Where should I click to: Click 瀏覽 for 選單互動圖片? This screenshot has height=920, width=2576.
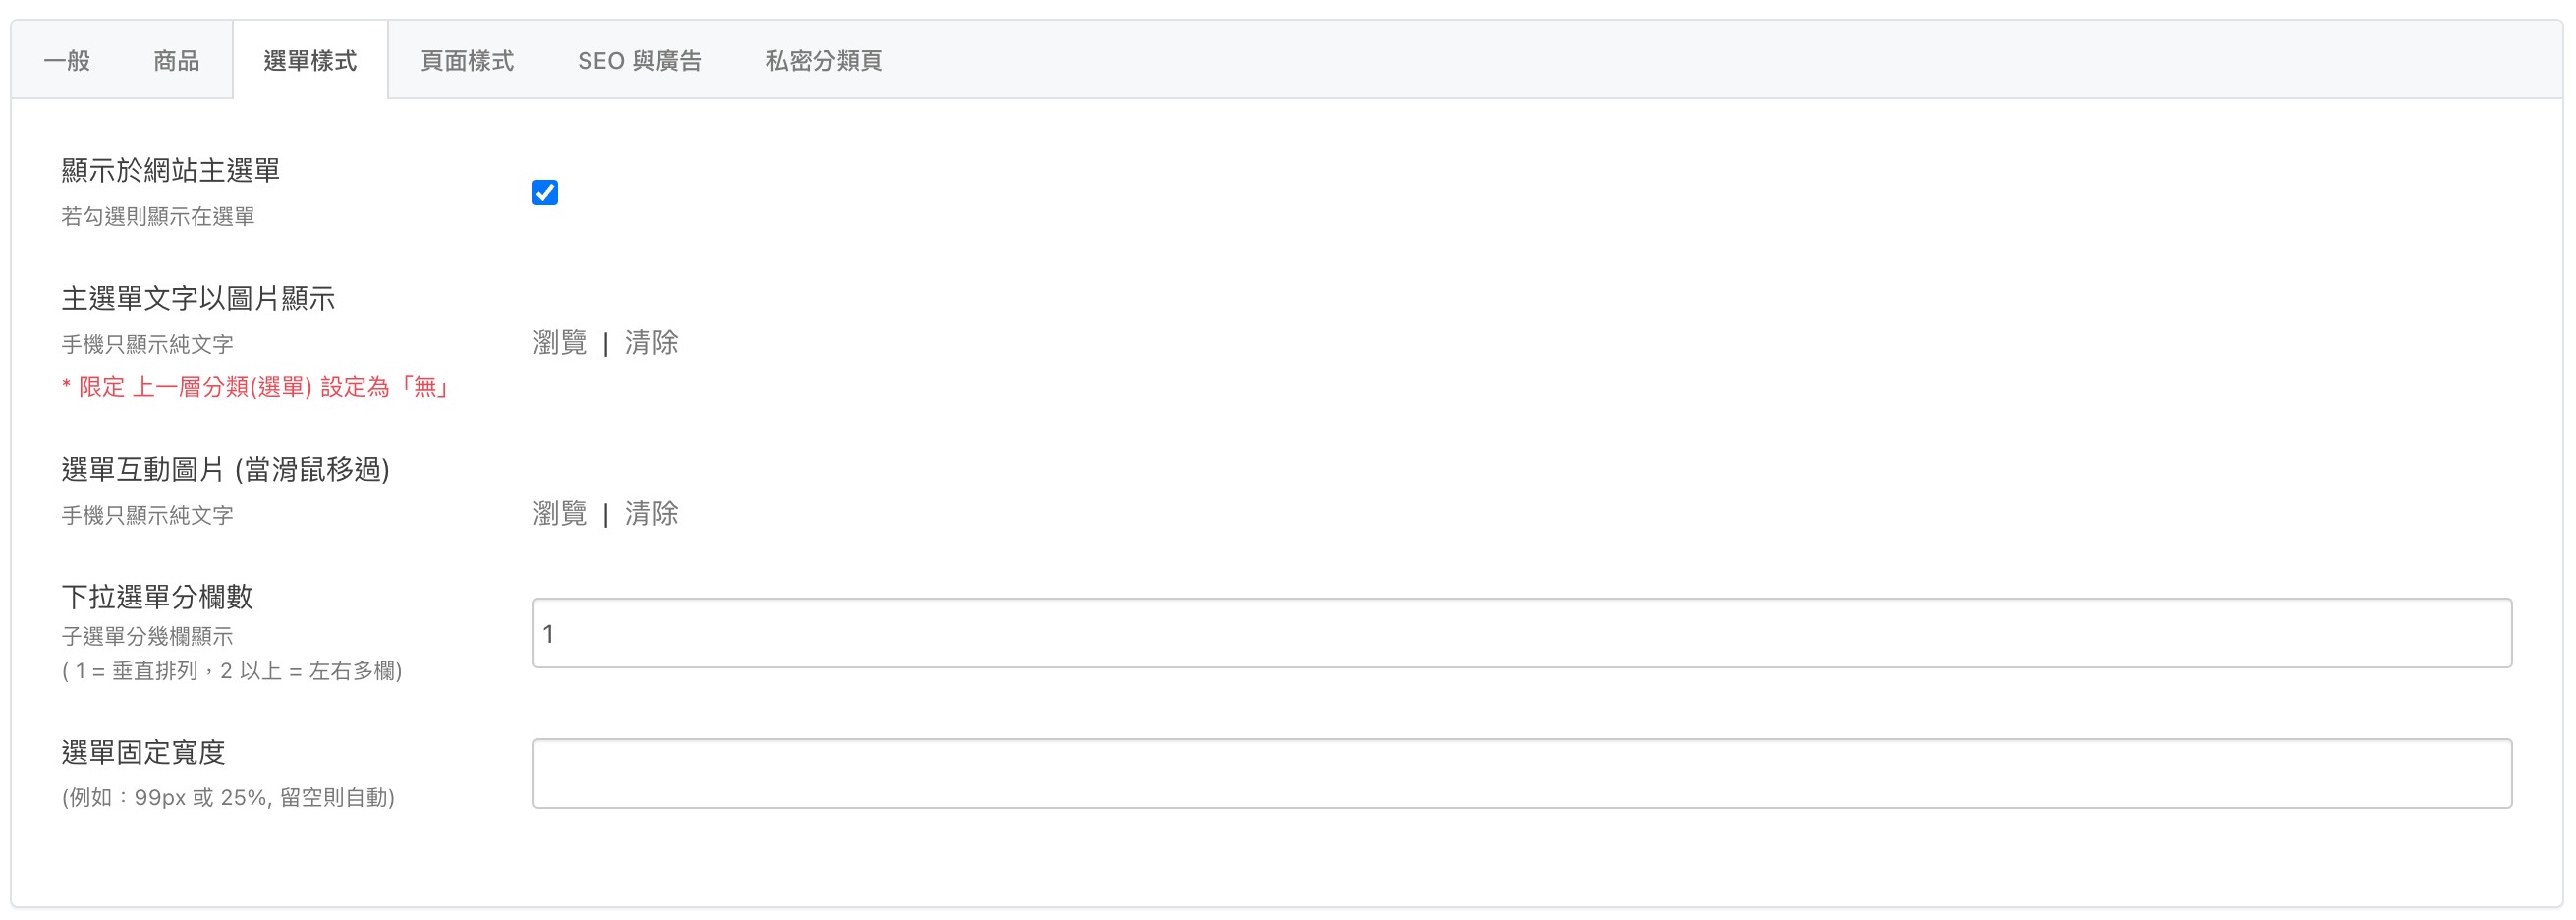coord(560,514)
